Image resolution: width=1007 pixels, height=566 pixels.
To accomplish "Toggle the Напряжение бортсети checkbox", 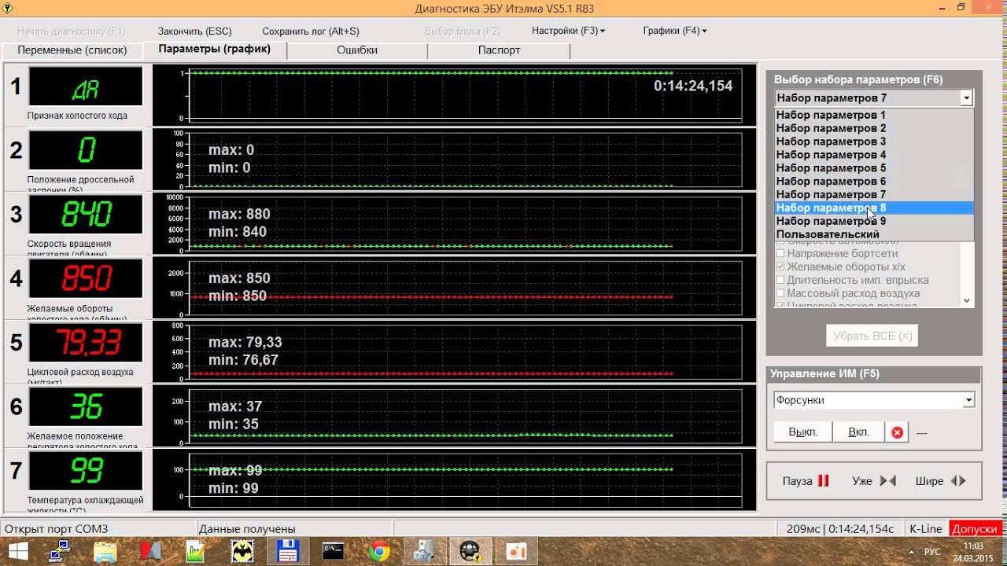I will coord(780,254).
